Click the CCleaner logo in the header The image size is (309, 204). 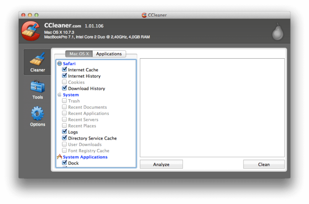(31, 31)
